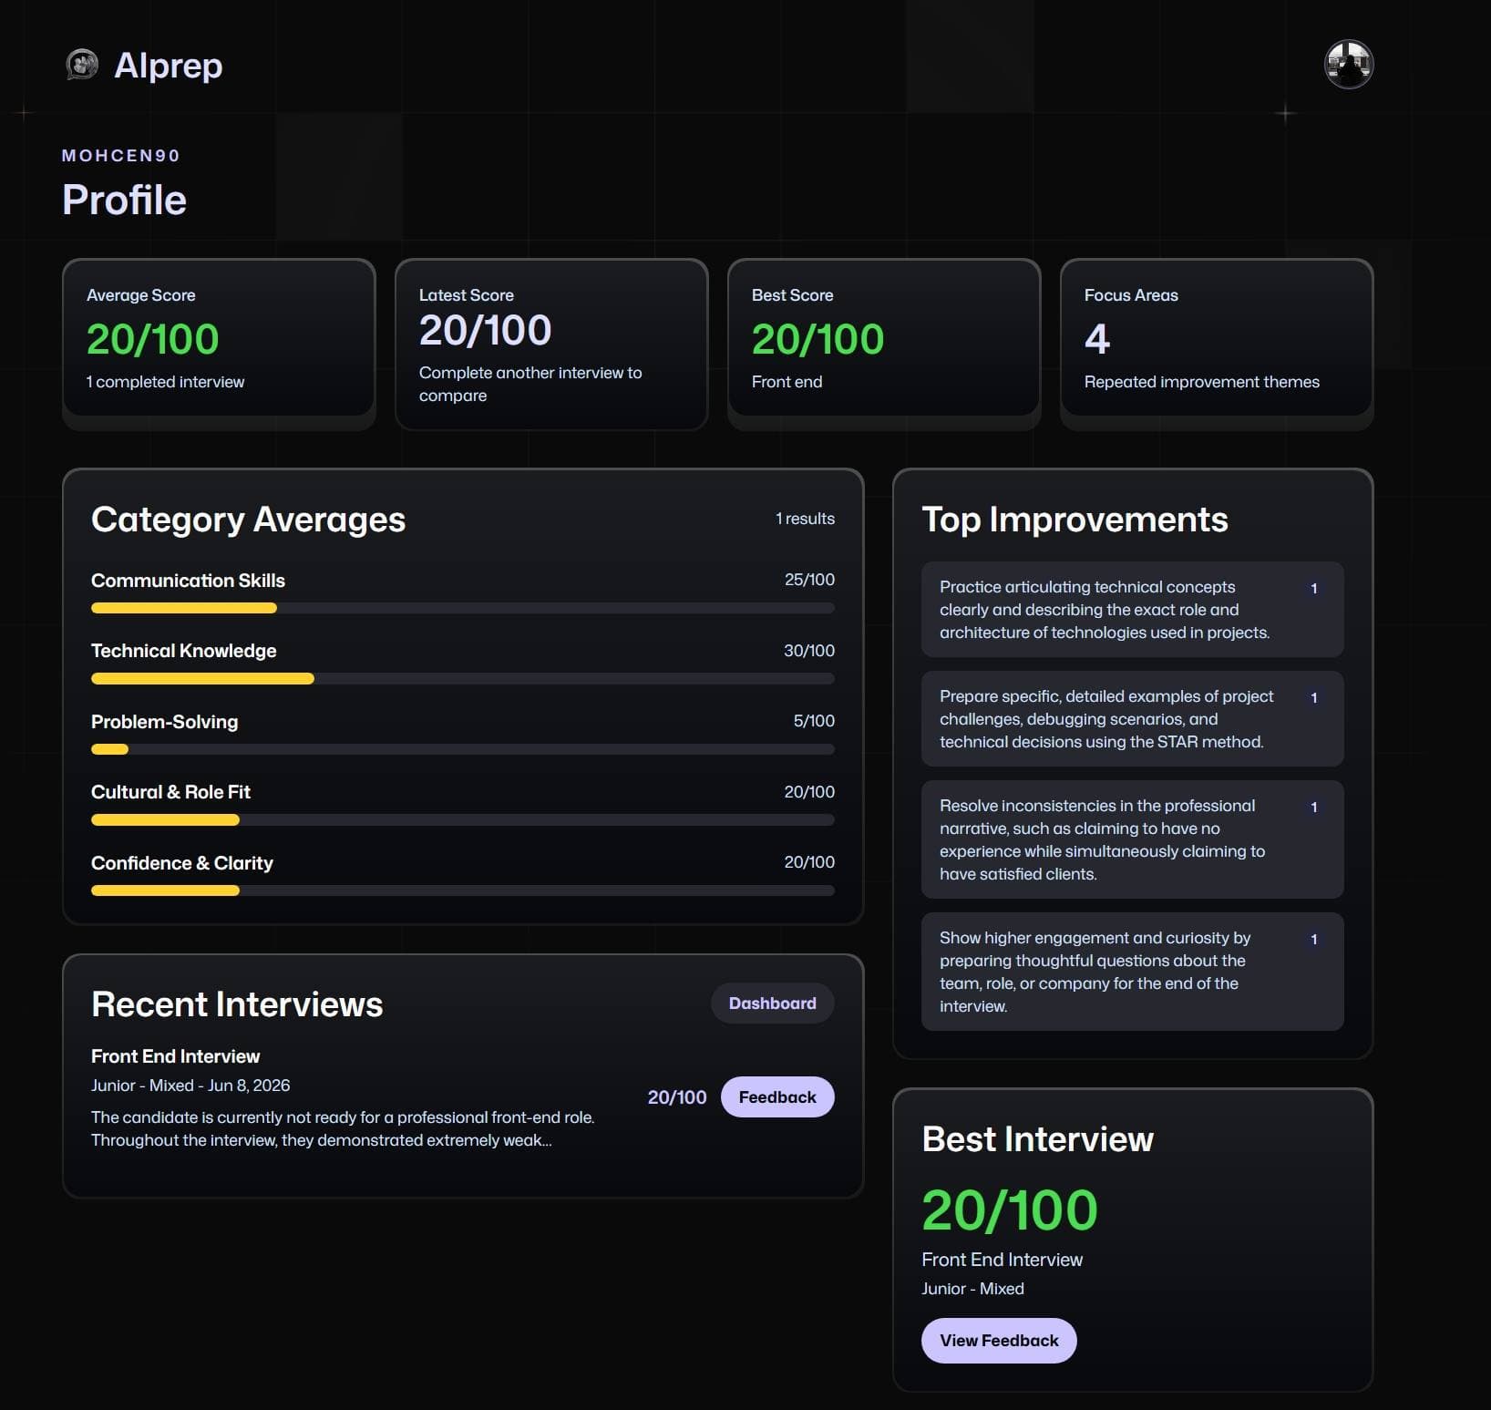Viewport: 1491px width, 1410px height.
Task: Click the AIprep logo icon
Action: 82,65
